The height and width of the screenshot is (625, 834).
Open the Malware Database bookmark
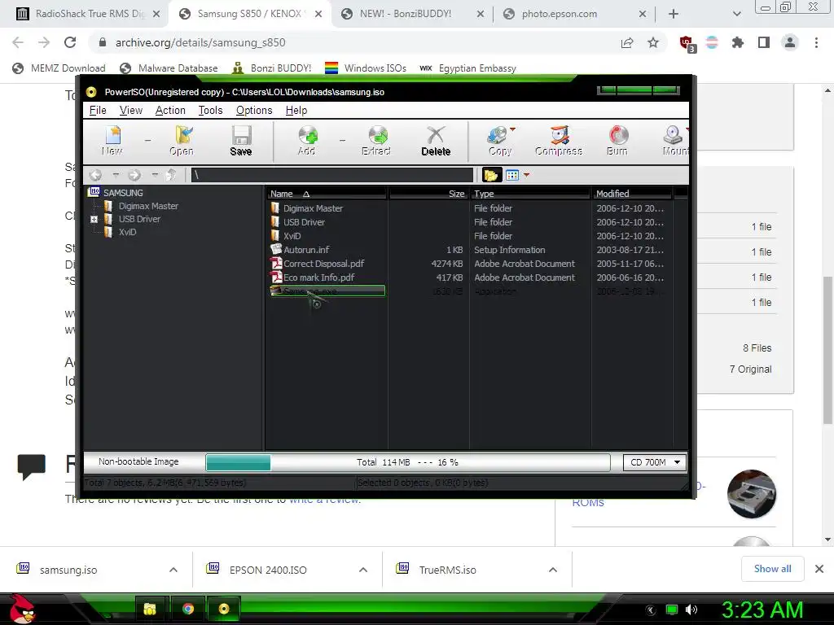point(169,68)
